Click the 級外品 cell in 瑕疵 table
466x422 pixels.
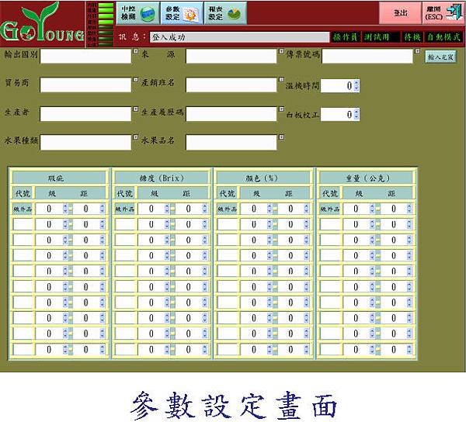(x=23, y=209)
